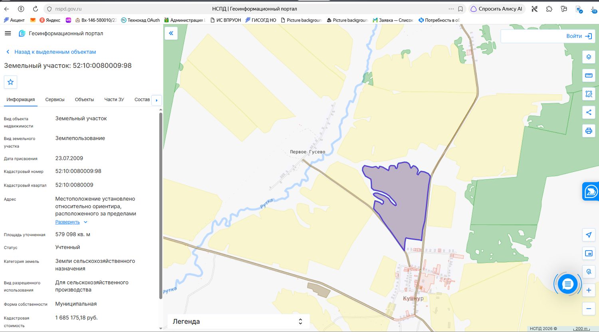Viewport: 599px width, 332px height.
Task: Click the Развернуть link in address
Action: [x=67, y=222]
